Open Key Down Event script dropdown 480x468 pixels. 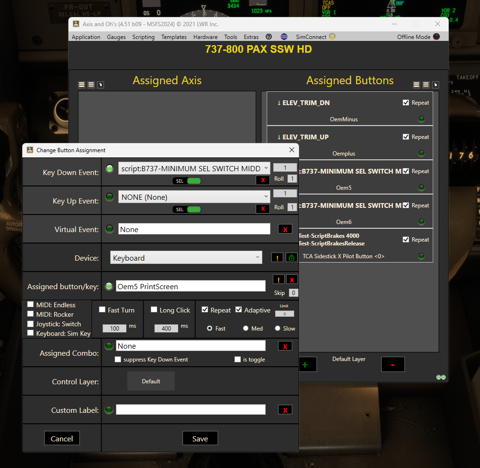tap(194, 168)
